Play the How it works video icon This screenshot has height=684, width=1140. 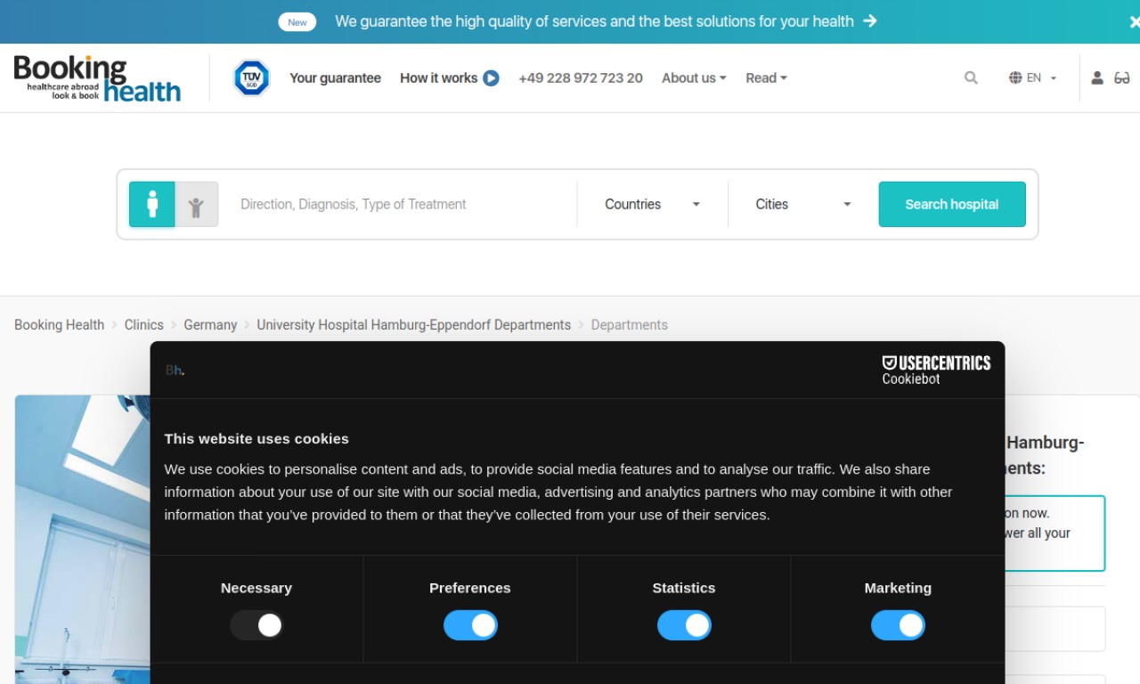point(491,78)
